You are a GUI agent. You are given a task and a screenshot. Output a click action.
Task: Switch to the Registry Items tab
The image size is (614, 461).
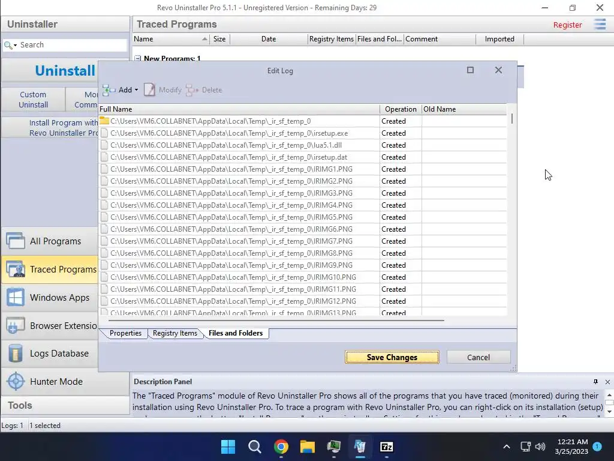click(174, 333)
